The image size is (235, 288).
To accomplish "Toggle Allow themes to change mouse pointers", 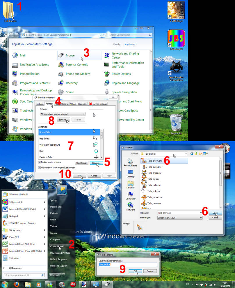I will pos(39,167).
